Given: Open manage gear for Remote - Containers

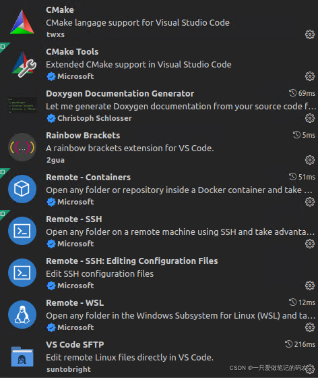Looking at the screenshot, I should point(310,202).
